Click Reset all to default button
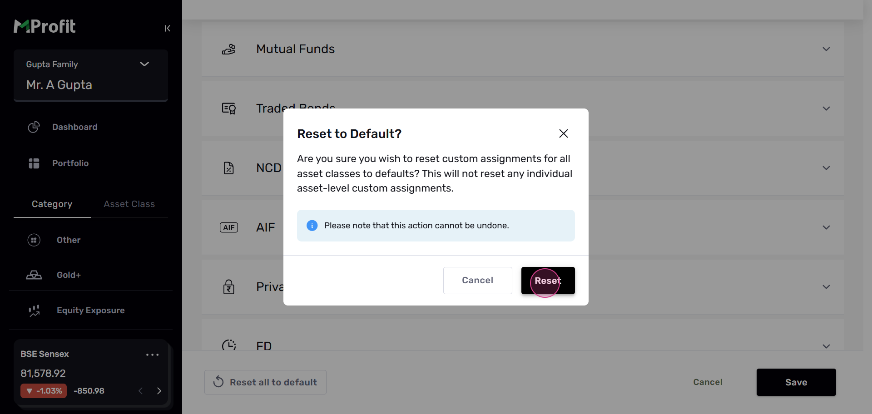The height and width of the screenshot is (414, 872). pyautogui.click(x=265, y=382)
